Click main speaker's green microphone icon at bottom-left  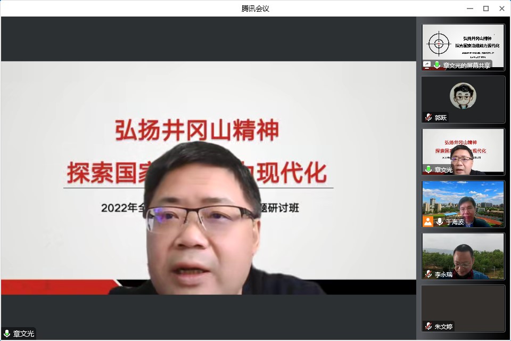tap(7, 334)
